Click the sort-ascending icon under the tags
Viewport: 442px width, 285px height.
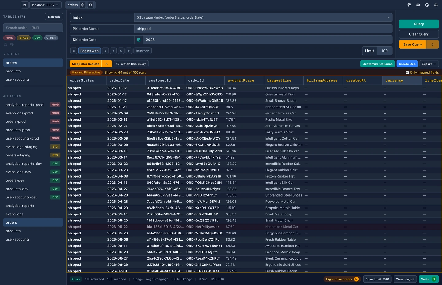point(12,44)
